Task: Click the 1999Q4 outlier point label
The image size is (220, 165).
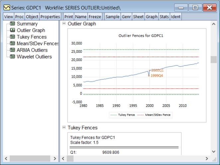Action: click(157, 76)
